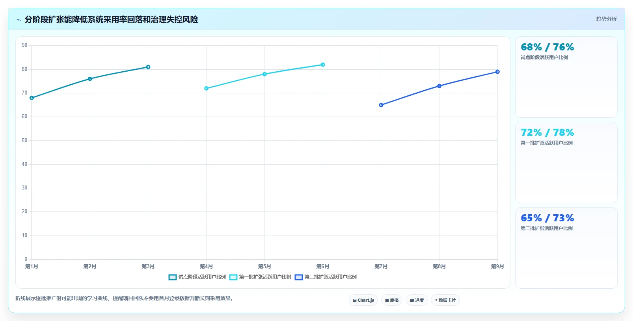Click the 进度 chip
Image resolution: width=633 pixels, height=321 pixels.
pyautogui.click(x=417, y=300)
